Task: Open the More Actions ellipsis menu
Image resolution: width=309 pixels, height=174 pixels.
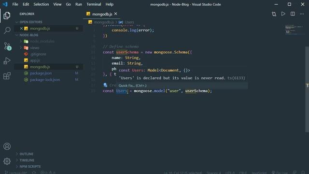Action: (x=302, y=14)
